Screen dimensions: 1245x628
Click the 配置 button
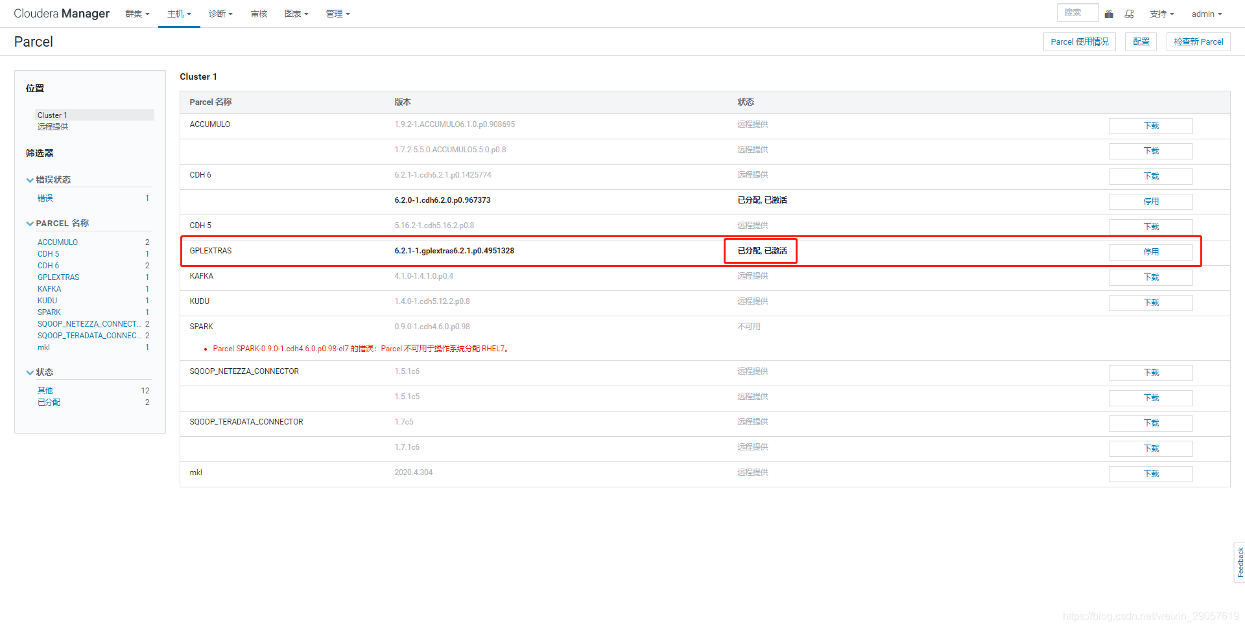click(x=1141, y=41)
